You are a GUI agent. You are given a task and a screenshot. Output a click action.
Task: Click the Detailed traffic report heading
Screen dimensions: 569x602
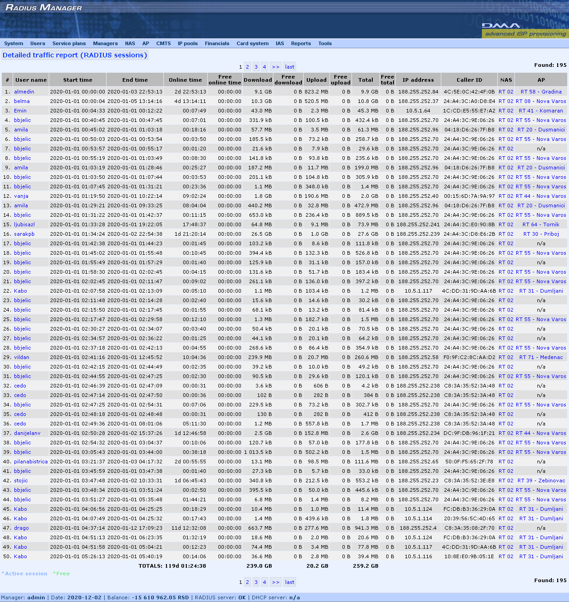75,55
